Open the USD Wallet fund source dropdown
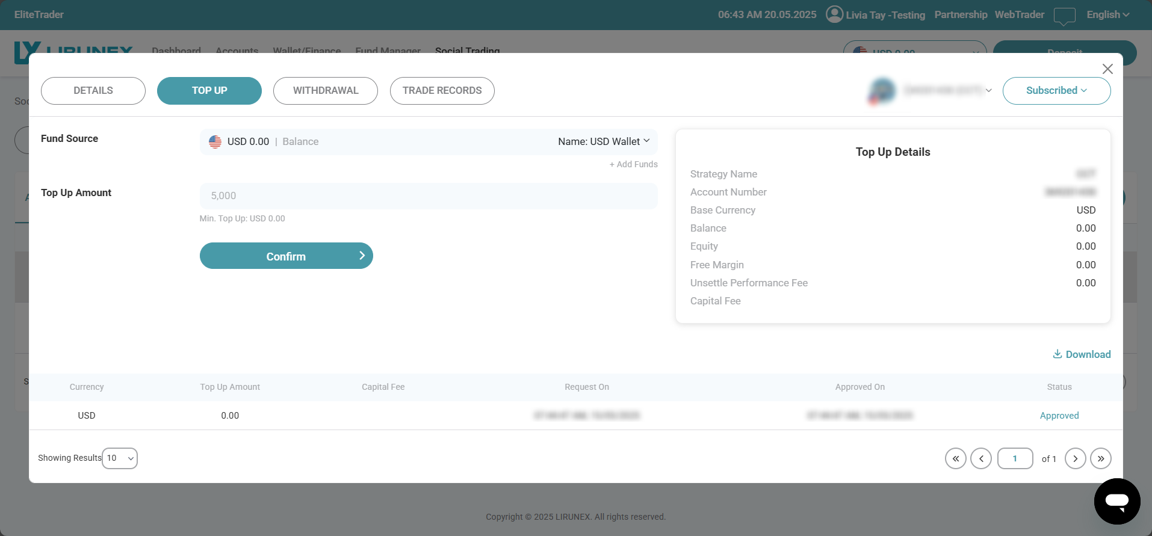The width and height of the screenshot is (1152, 536). tap(604, 141)
